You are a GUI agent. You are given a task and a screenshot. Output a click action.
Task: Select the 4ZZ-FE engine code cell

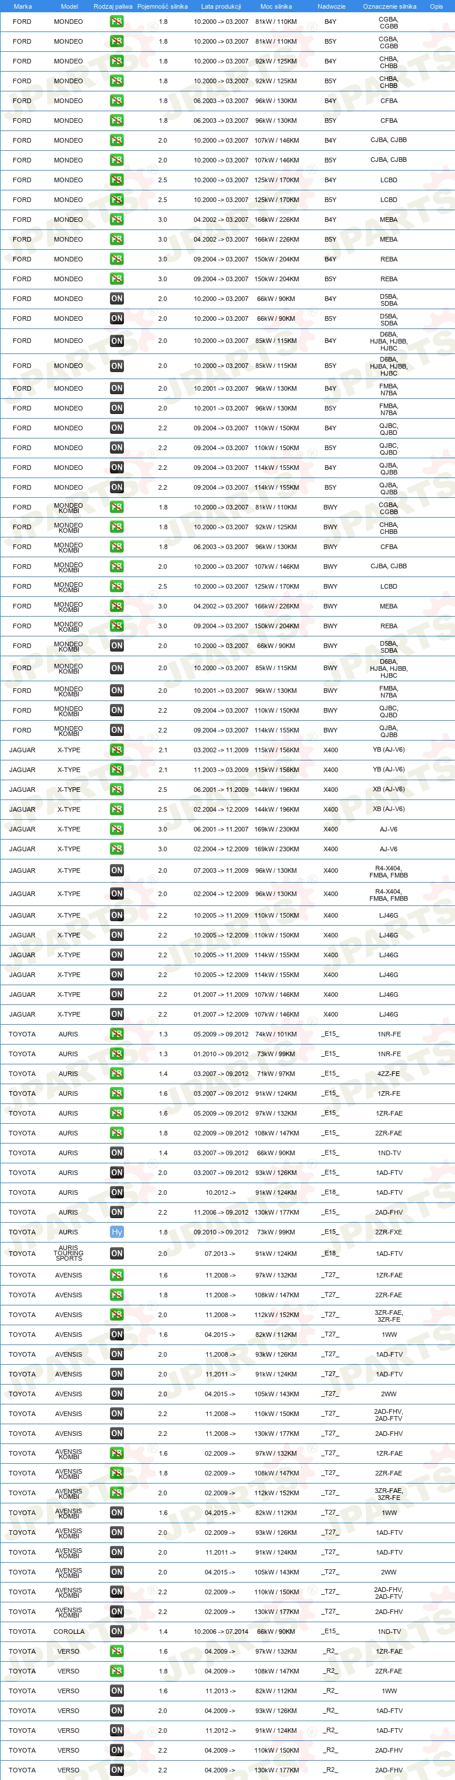click(389, 1074)
